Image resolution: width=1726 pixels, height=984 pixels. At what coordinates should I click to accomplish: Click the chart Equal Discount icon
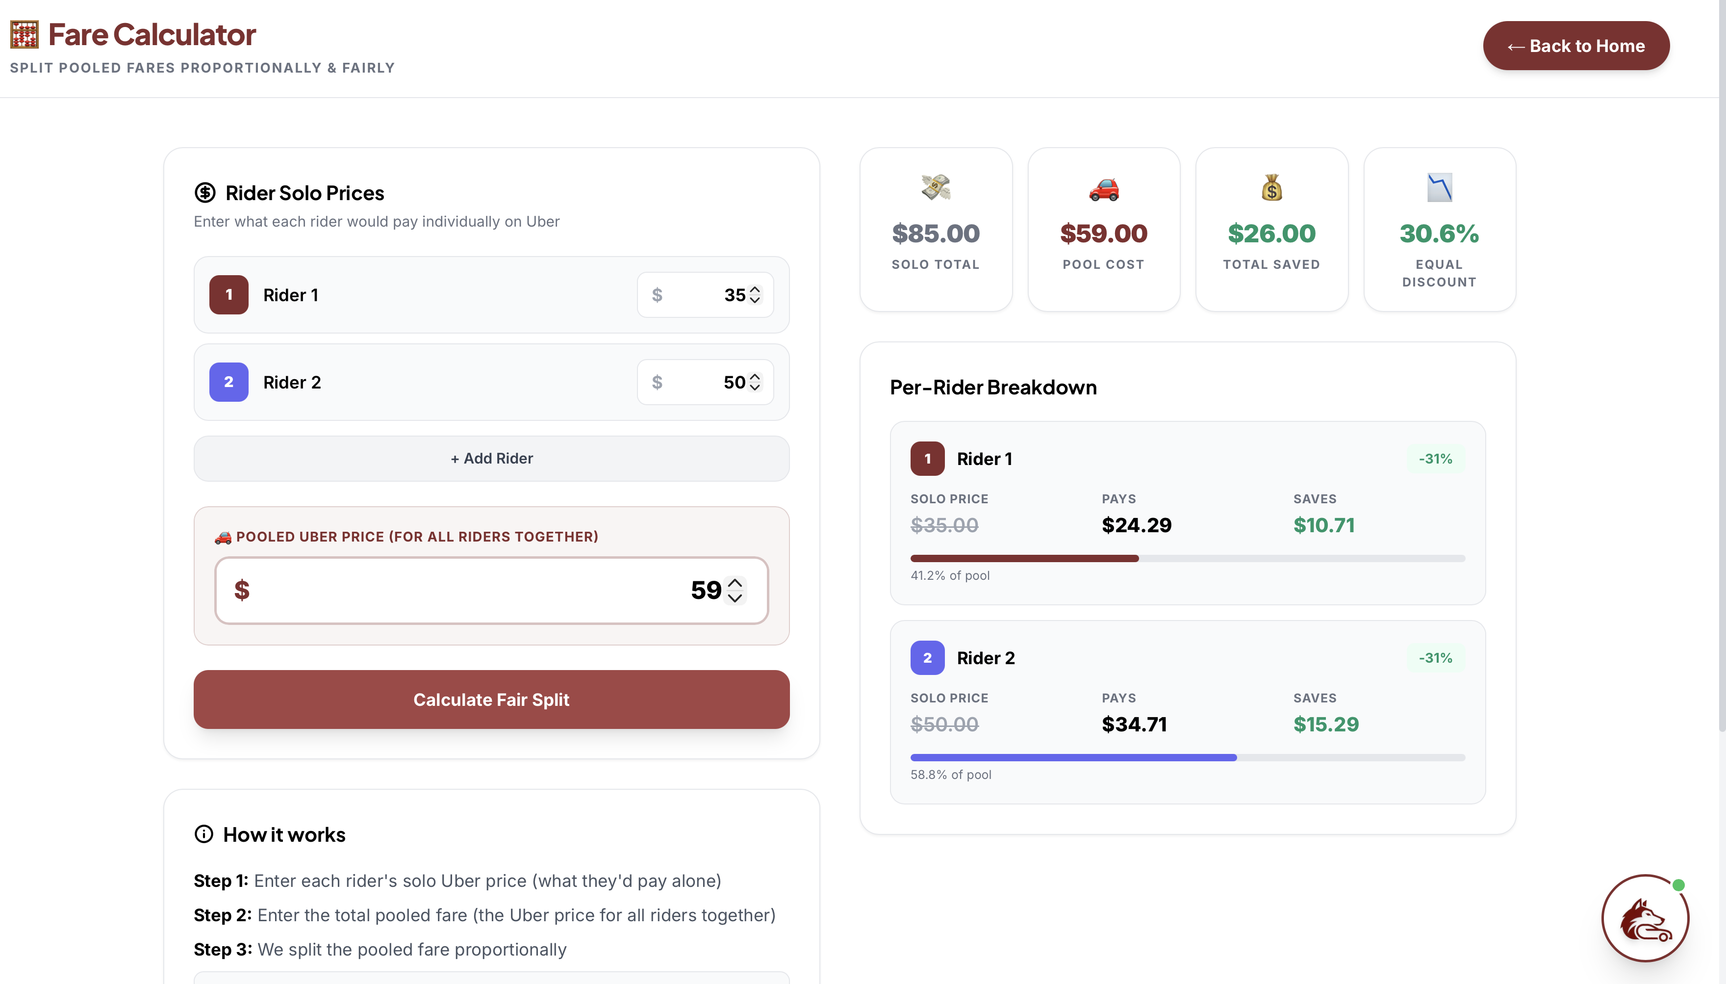1439,188
